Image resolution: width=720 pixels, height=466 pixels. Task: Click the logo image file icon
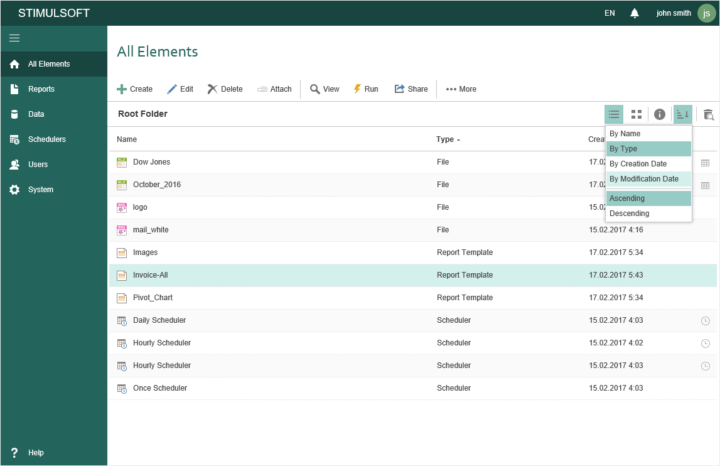122,207
